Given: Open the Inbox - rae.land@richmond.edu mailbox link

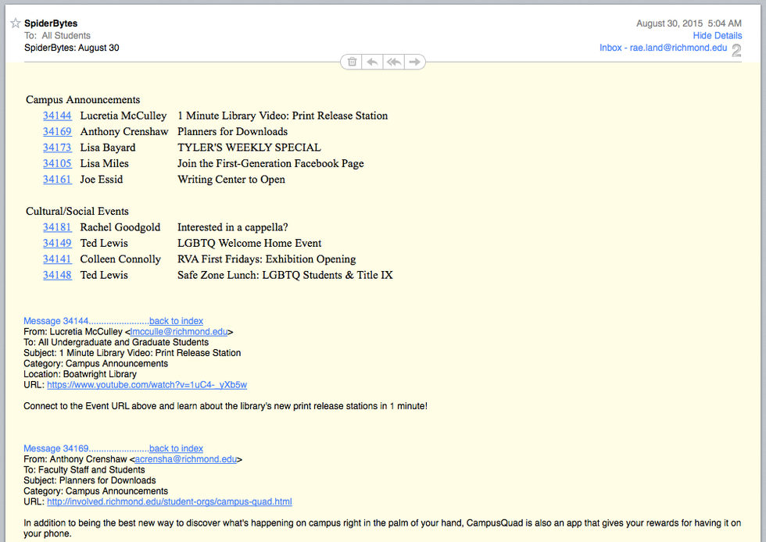Looking at the screenshot, I should click(663, 48).
